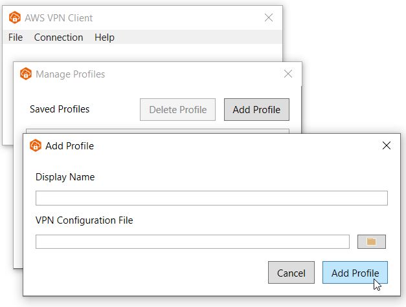Click the AWS VPN Client title bar logo
This screenshot has width=406, height=307.
(x=15, y=17)
